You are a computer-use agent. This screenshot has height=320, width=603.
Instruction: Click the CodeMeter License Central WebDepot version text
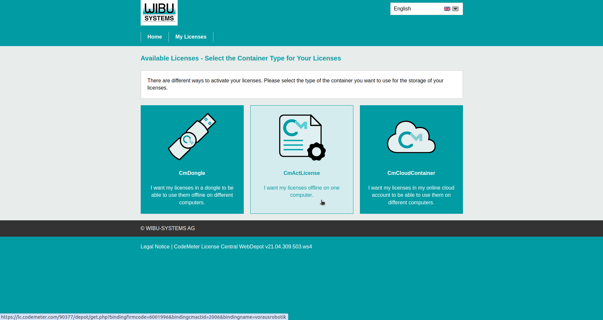pyautogui.click(x=243, y=247)
